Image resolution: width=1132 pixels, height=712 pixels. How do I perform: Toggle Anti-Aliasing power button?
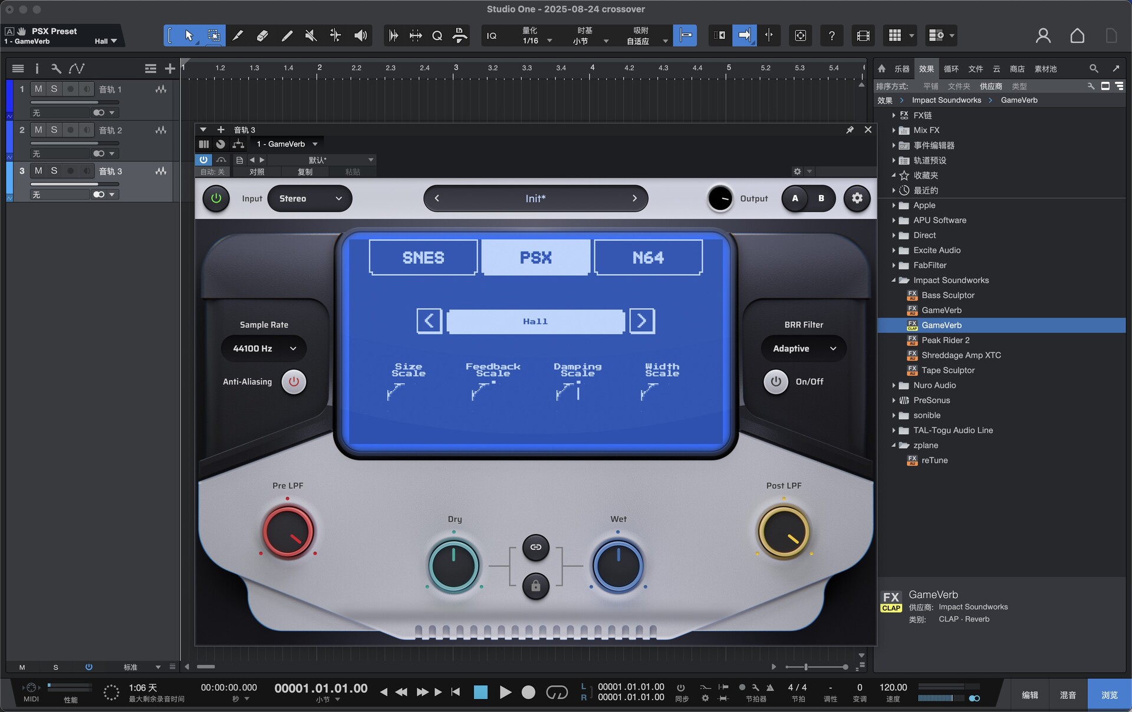(x=294, y=382)
